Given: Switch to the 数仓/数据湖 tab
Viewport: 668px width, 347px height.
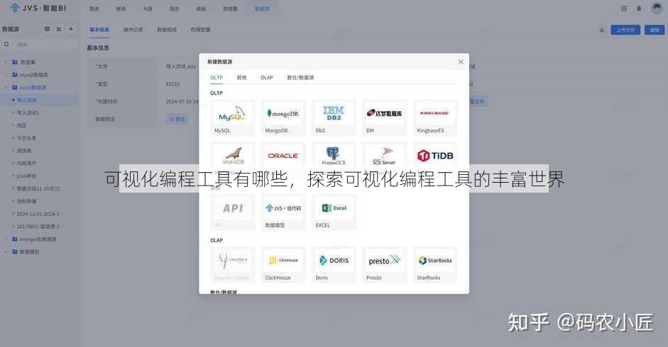Looking at the screenshot, I should 300,77.
